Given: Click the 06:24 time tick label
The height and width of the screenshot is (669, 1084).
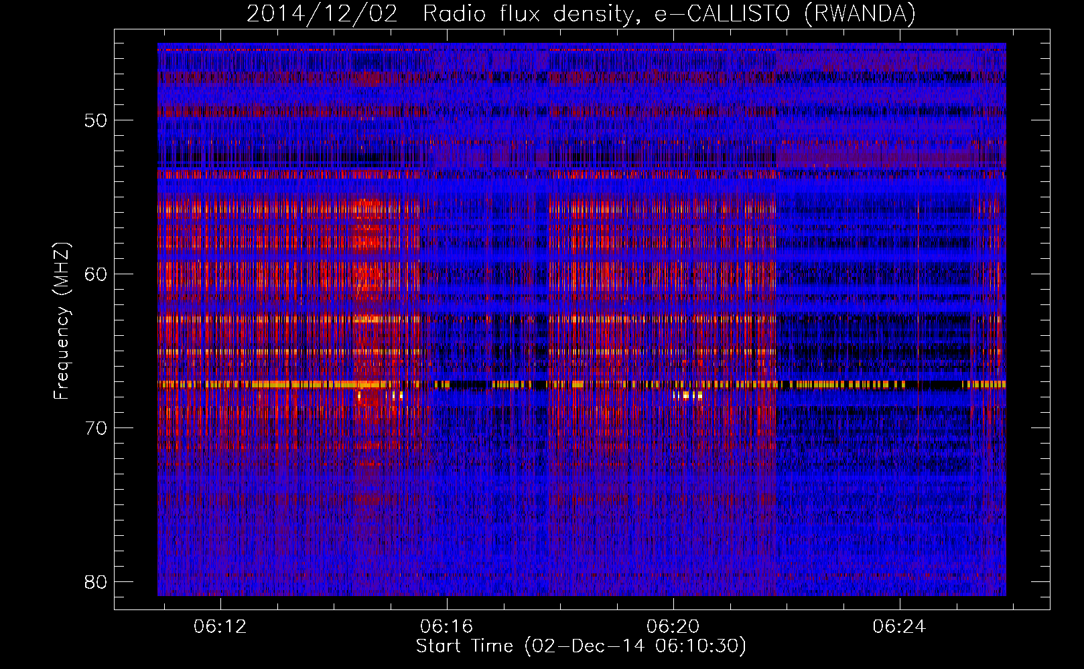Looking at the screenshot, I should click(x=900, y=626).
